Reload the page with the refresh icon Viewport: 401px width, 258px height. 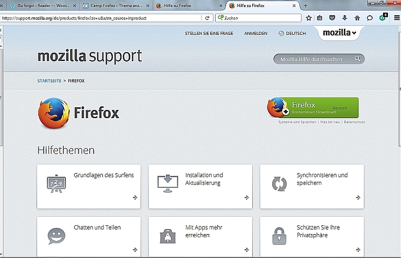[208, 18]
